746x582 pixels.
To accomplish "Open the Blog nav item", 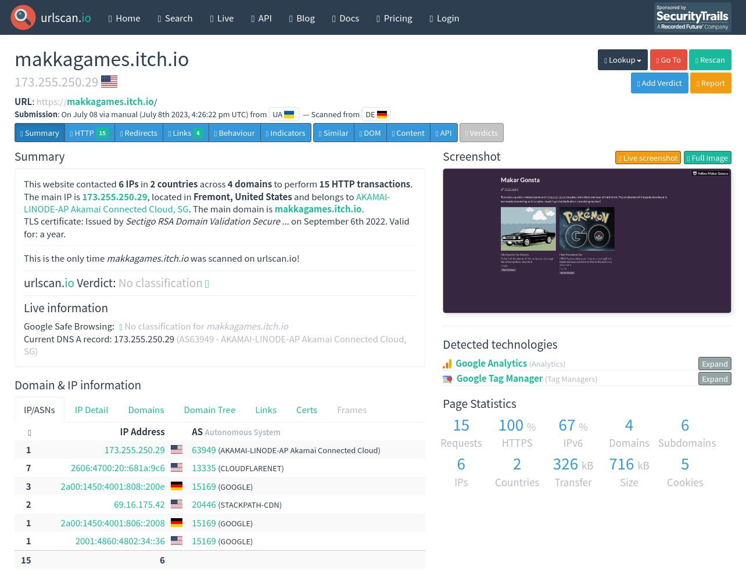I will point(302,18).
